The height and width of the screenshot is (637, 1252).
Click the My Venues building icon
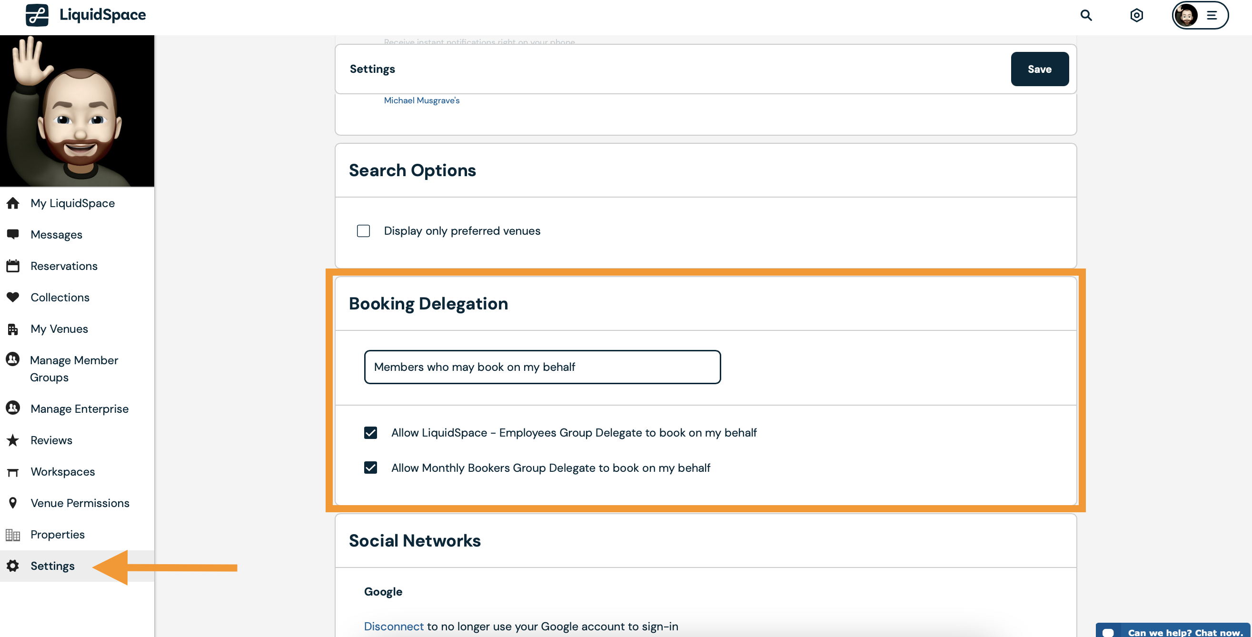point(13,329)
